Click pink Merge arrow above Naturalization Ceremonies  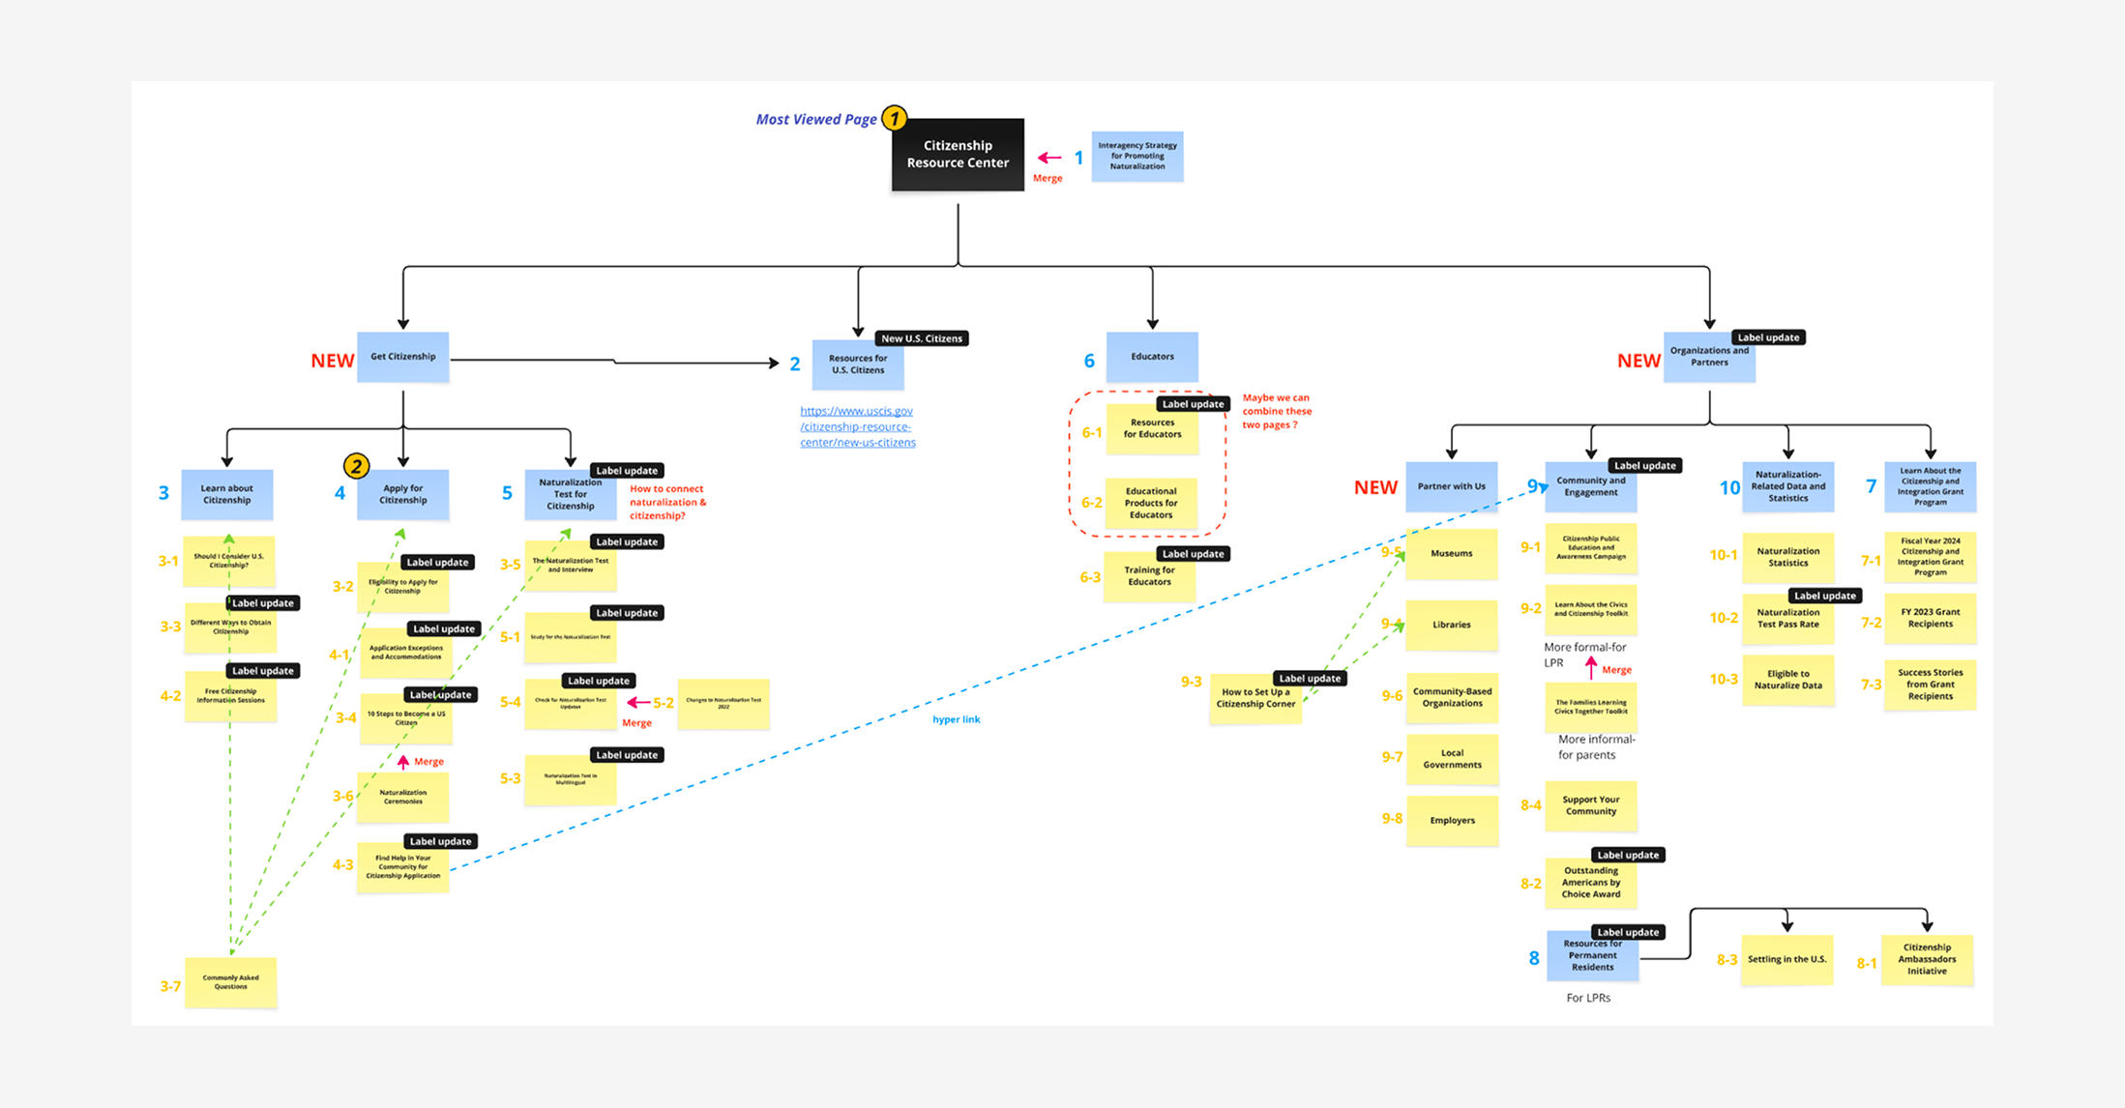403,762
